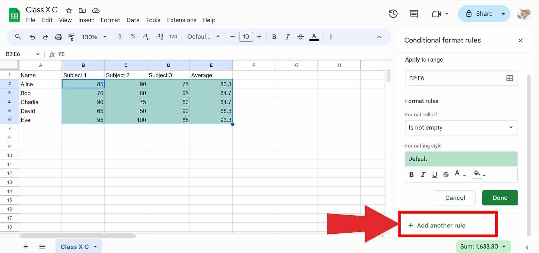The width and height of the screenshot is (539, 253).
Task: Select the paint format tool
Action: 72,37
